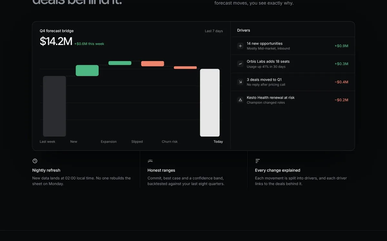Click the −$0.2M driver value
The width and height of the screenshot is (387, 241).
point(341,100)
